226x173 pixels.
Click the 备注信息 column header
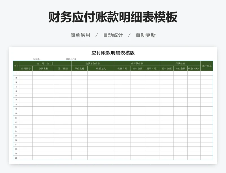(x=207, y=66)
